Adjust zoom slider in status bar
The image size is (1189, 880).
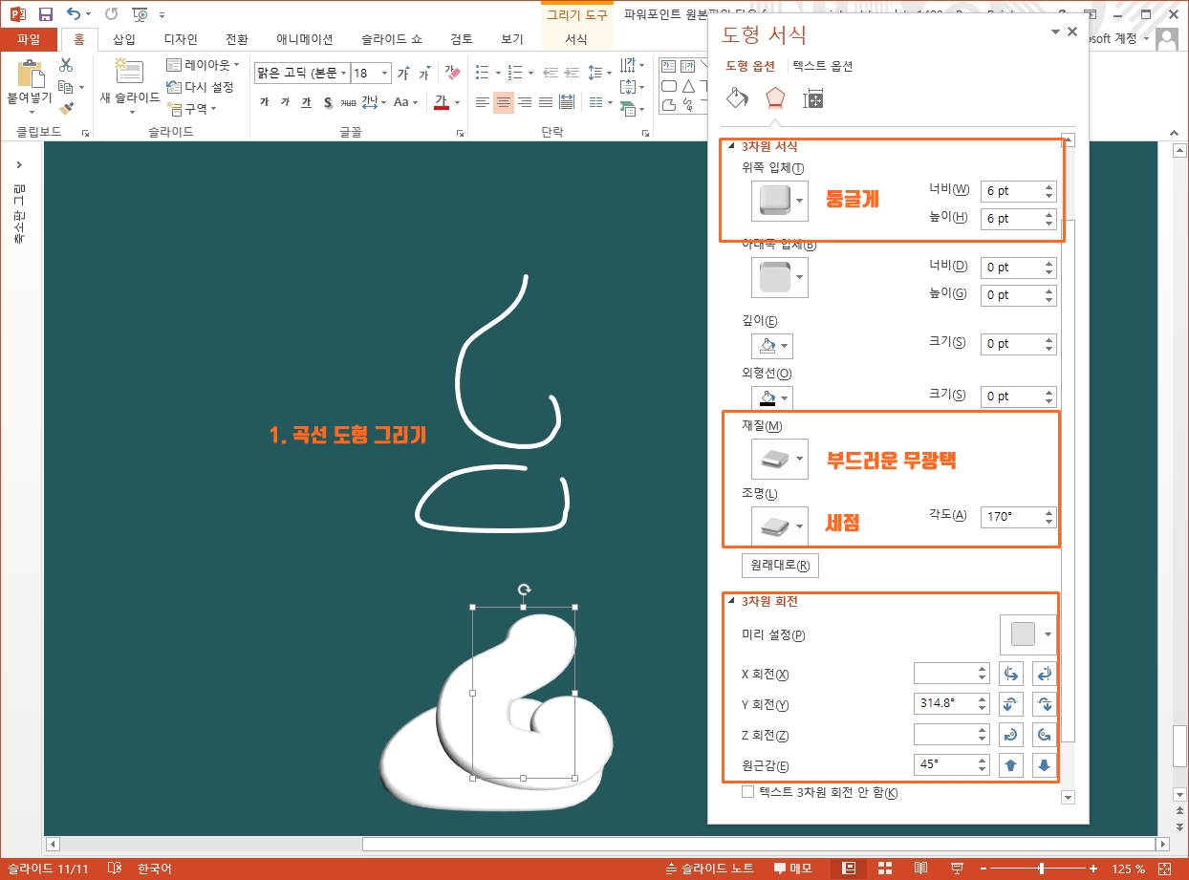pyautogui.click(x=1041, y=869)
